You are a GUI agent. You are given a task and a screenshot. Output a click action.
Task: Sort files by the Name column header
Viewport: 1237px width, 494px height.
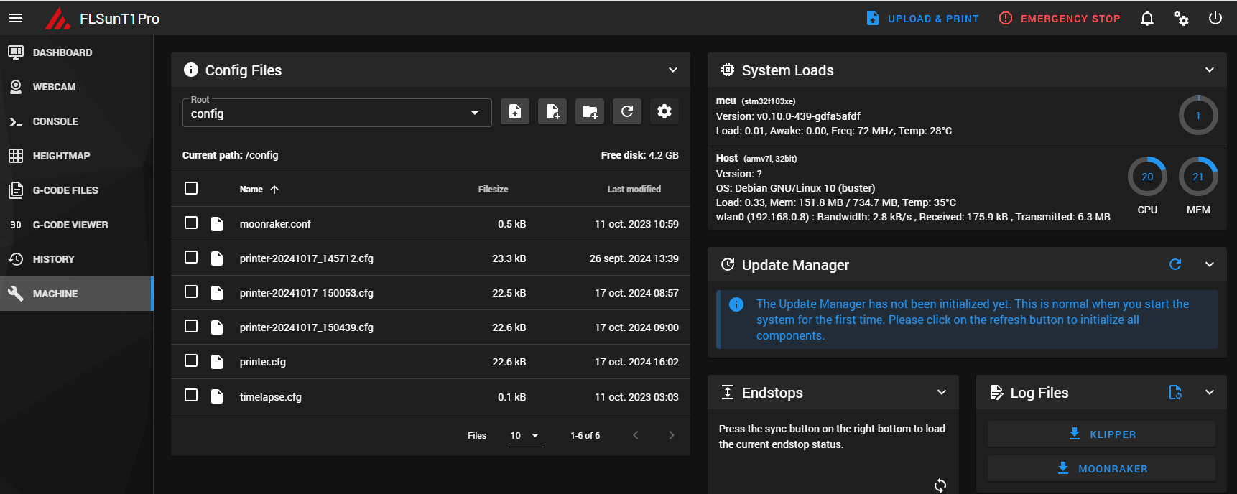[x=251, y=190]
